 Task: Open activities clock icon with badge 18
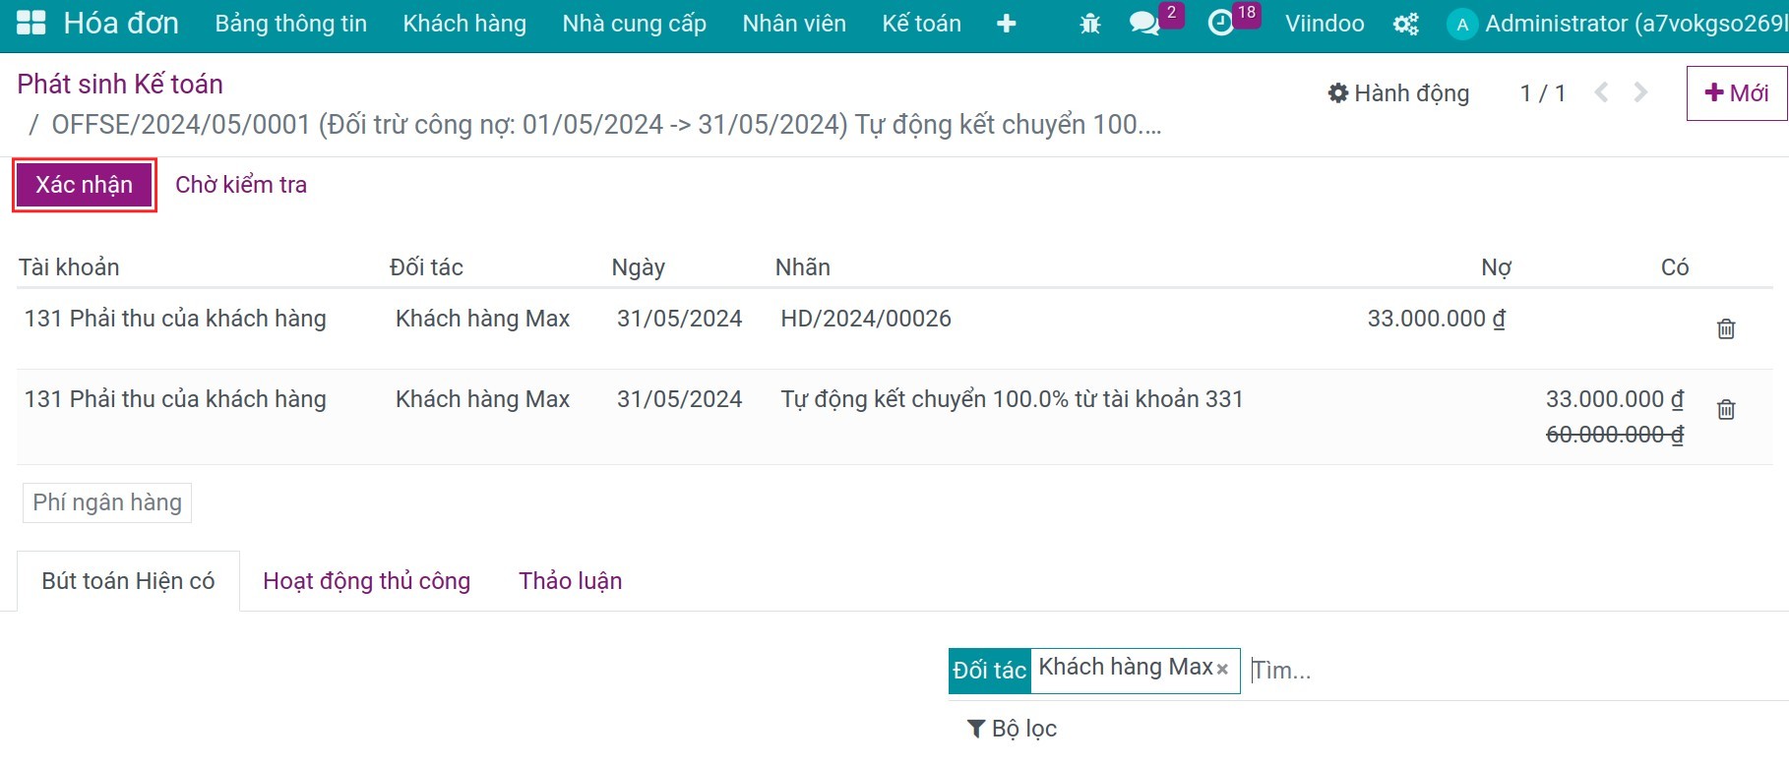click(1220, 24)
